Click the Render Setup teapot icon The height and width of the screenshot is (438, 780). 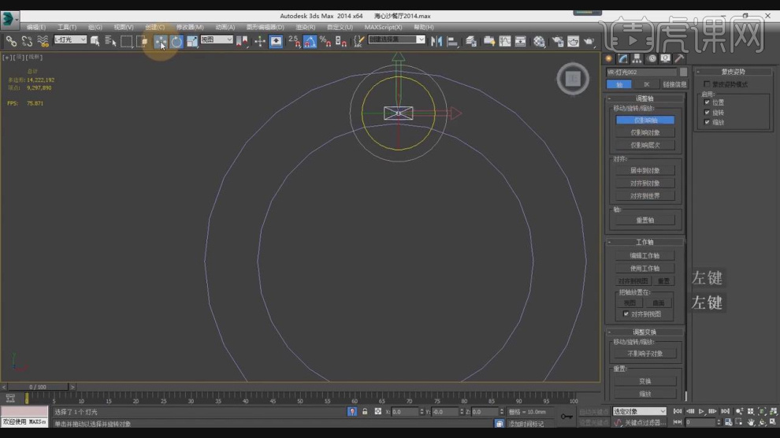(557, 41)
